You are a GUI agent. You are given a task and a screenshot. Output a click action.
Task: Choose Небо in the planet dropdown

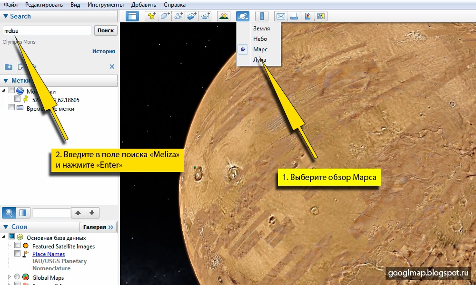(x=260, y=39)
